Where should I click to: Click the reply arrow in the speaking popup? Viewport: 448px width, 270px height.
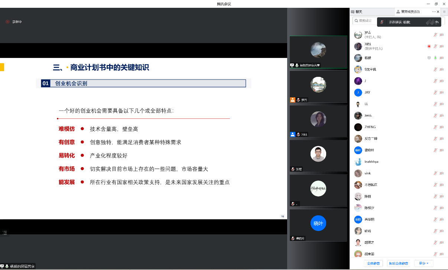437,22
